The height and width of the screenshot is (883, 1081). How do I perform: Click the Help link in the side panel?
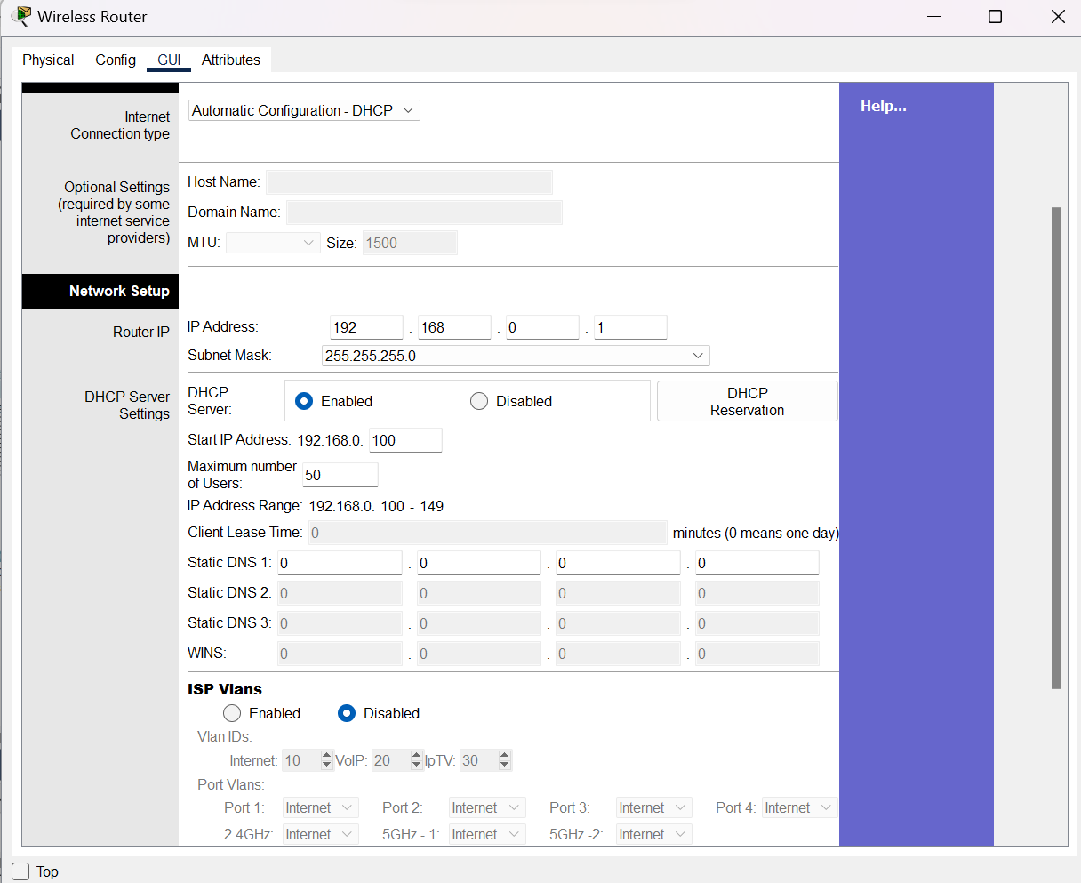[883, 106]
